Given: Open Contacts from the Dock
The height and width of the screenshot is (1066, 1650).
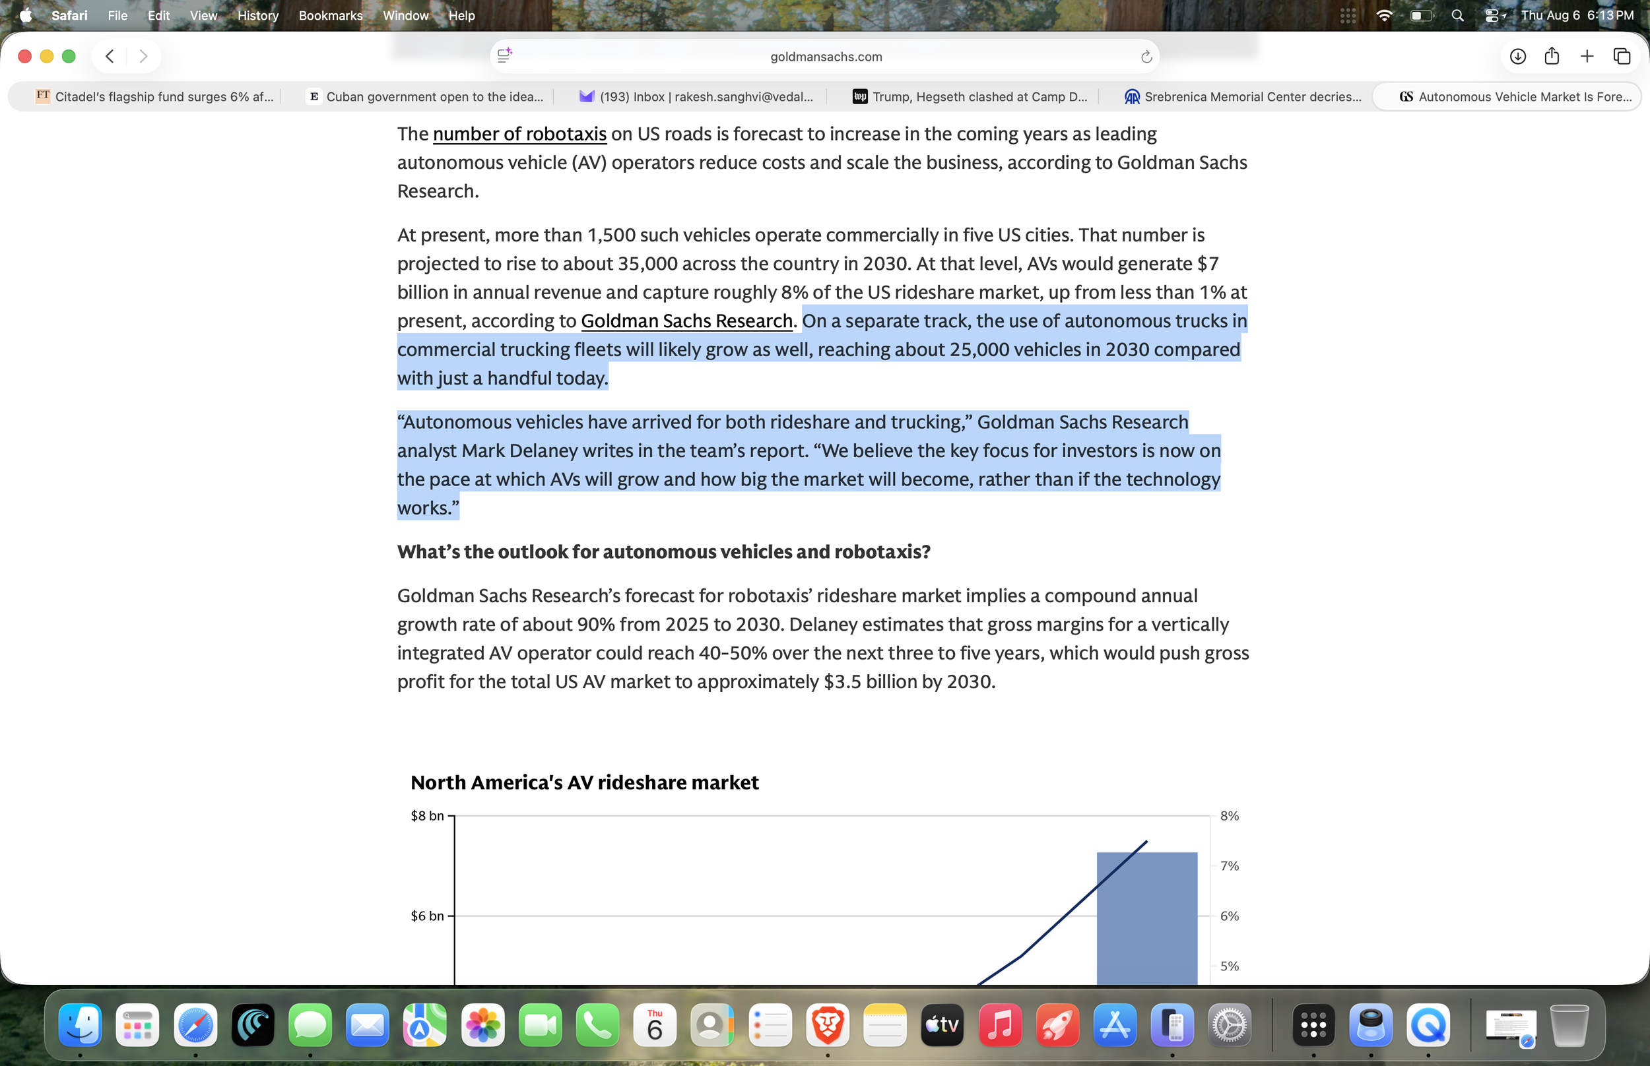Looking at the screenshot, I should tap(711, 1024).
